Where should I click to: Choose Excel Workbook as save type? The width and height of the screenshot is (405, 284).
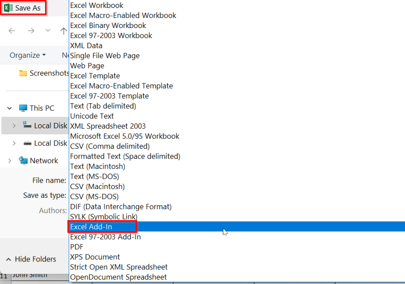click(x=97, y=5)
